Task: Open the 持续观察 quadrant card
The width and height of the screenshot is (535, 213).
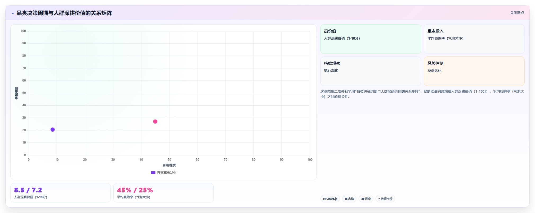Action: [x=371, y=71]
